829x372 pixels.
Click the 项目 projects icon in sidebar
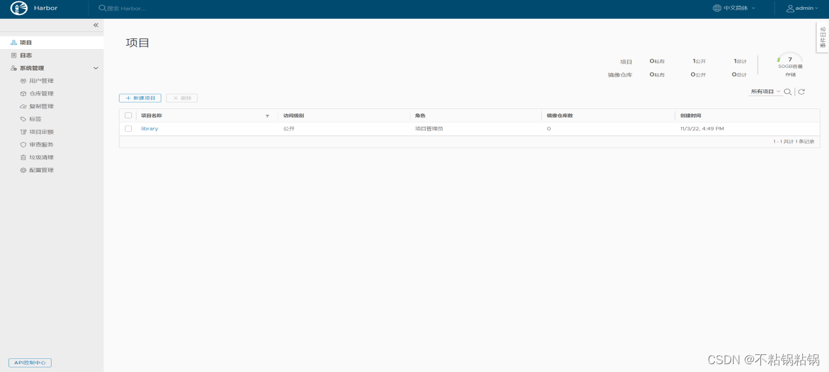click(14, 42)
